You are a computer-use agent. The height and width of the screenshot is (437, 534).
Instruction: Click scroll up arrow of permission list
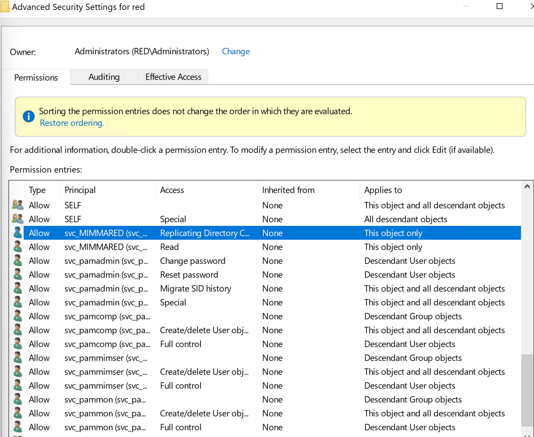pos(527,187)
